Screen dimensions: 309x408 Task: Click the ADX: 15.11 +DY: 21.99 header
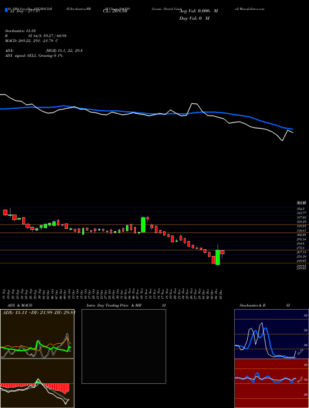(x=38, y=313)
